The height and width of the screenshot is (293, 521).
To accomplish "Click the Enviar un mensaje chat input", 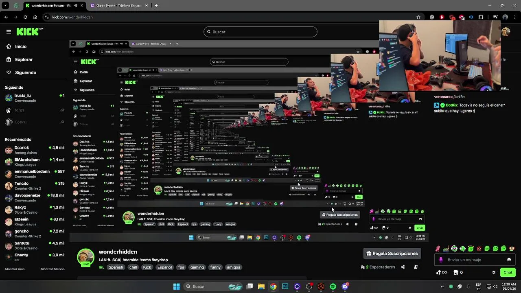I will [x=475, y=260].
